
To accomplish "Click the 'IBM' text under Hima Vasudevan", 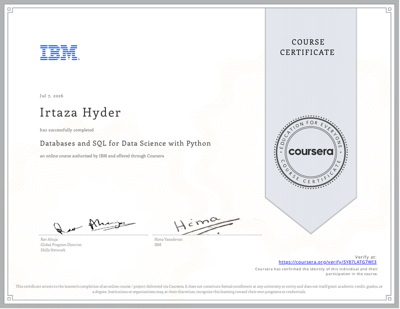I will point(157,244).
